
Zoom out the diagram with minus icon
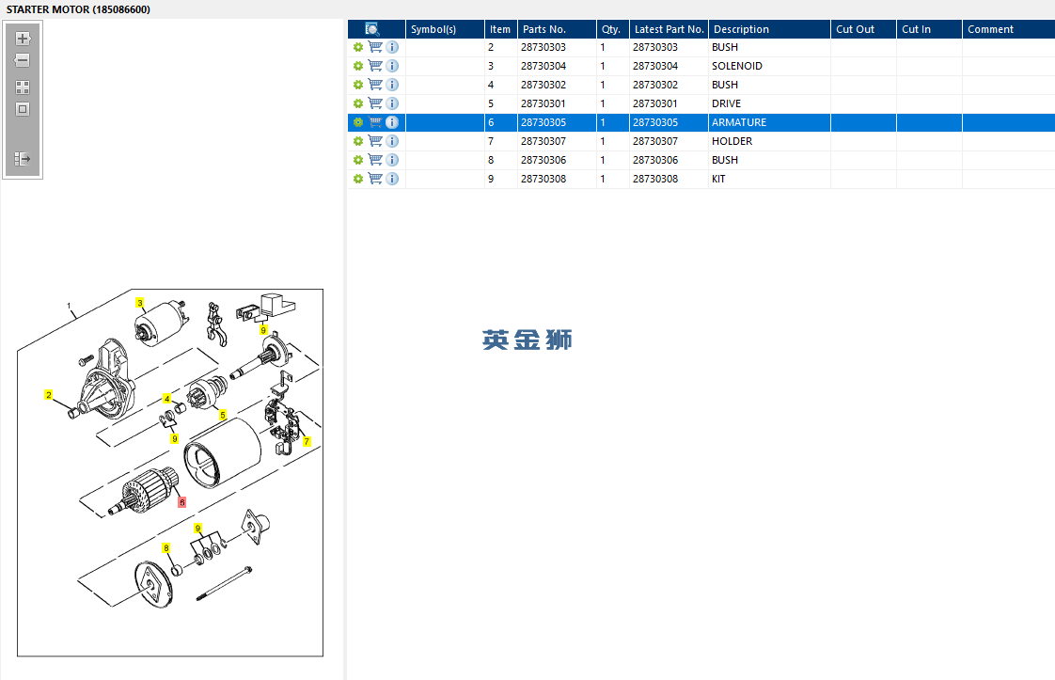[x=23, y=60]
